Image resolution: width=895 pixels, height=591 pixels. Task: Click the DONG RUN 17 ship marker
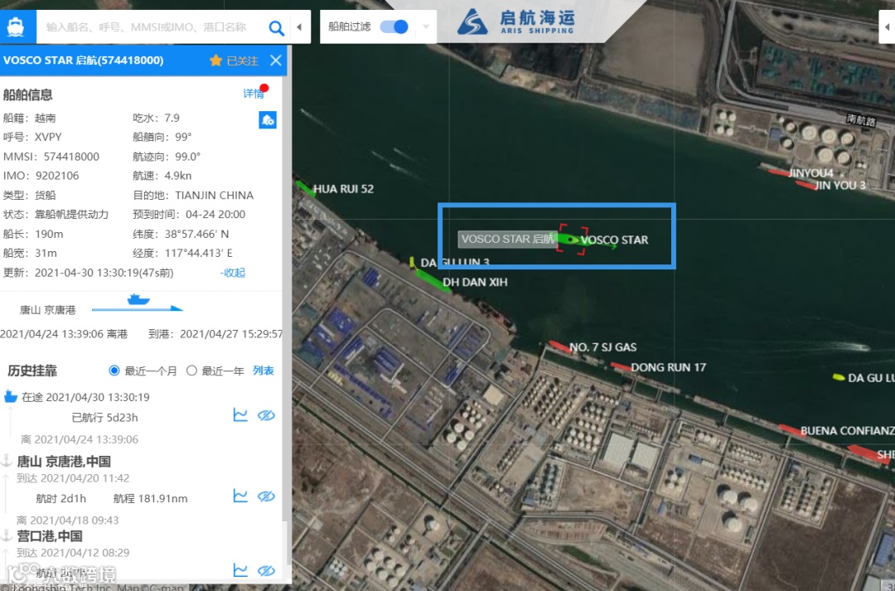621,366
